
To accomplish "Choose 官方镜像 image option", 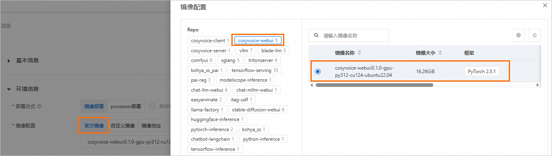I will [94, 125].
